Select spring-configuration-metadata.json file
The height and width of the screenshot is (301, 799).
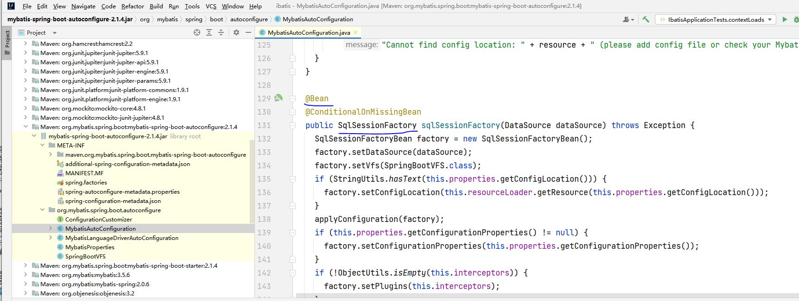click(113, 201)
